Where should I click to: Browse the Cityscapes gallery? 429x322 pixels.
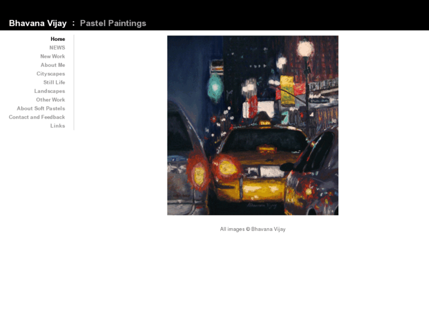[x=51, y=74]
